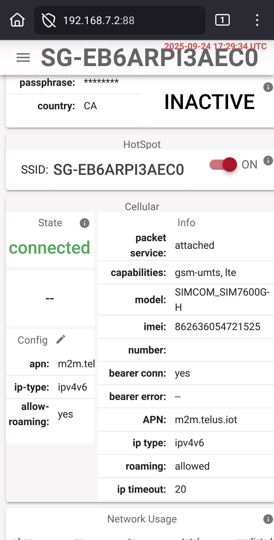Open Network Usage info icon
The height and width of the screenshot is (540, 274).
click(x=268, y=519)
